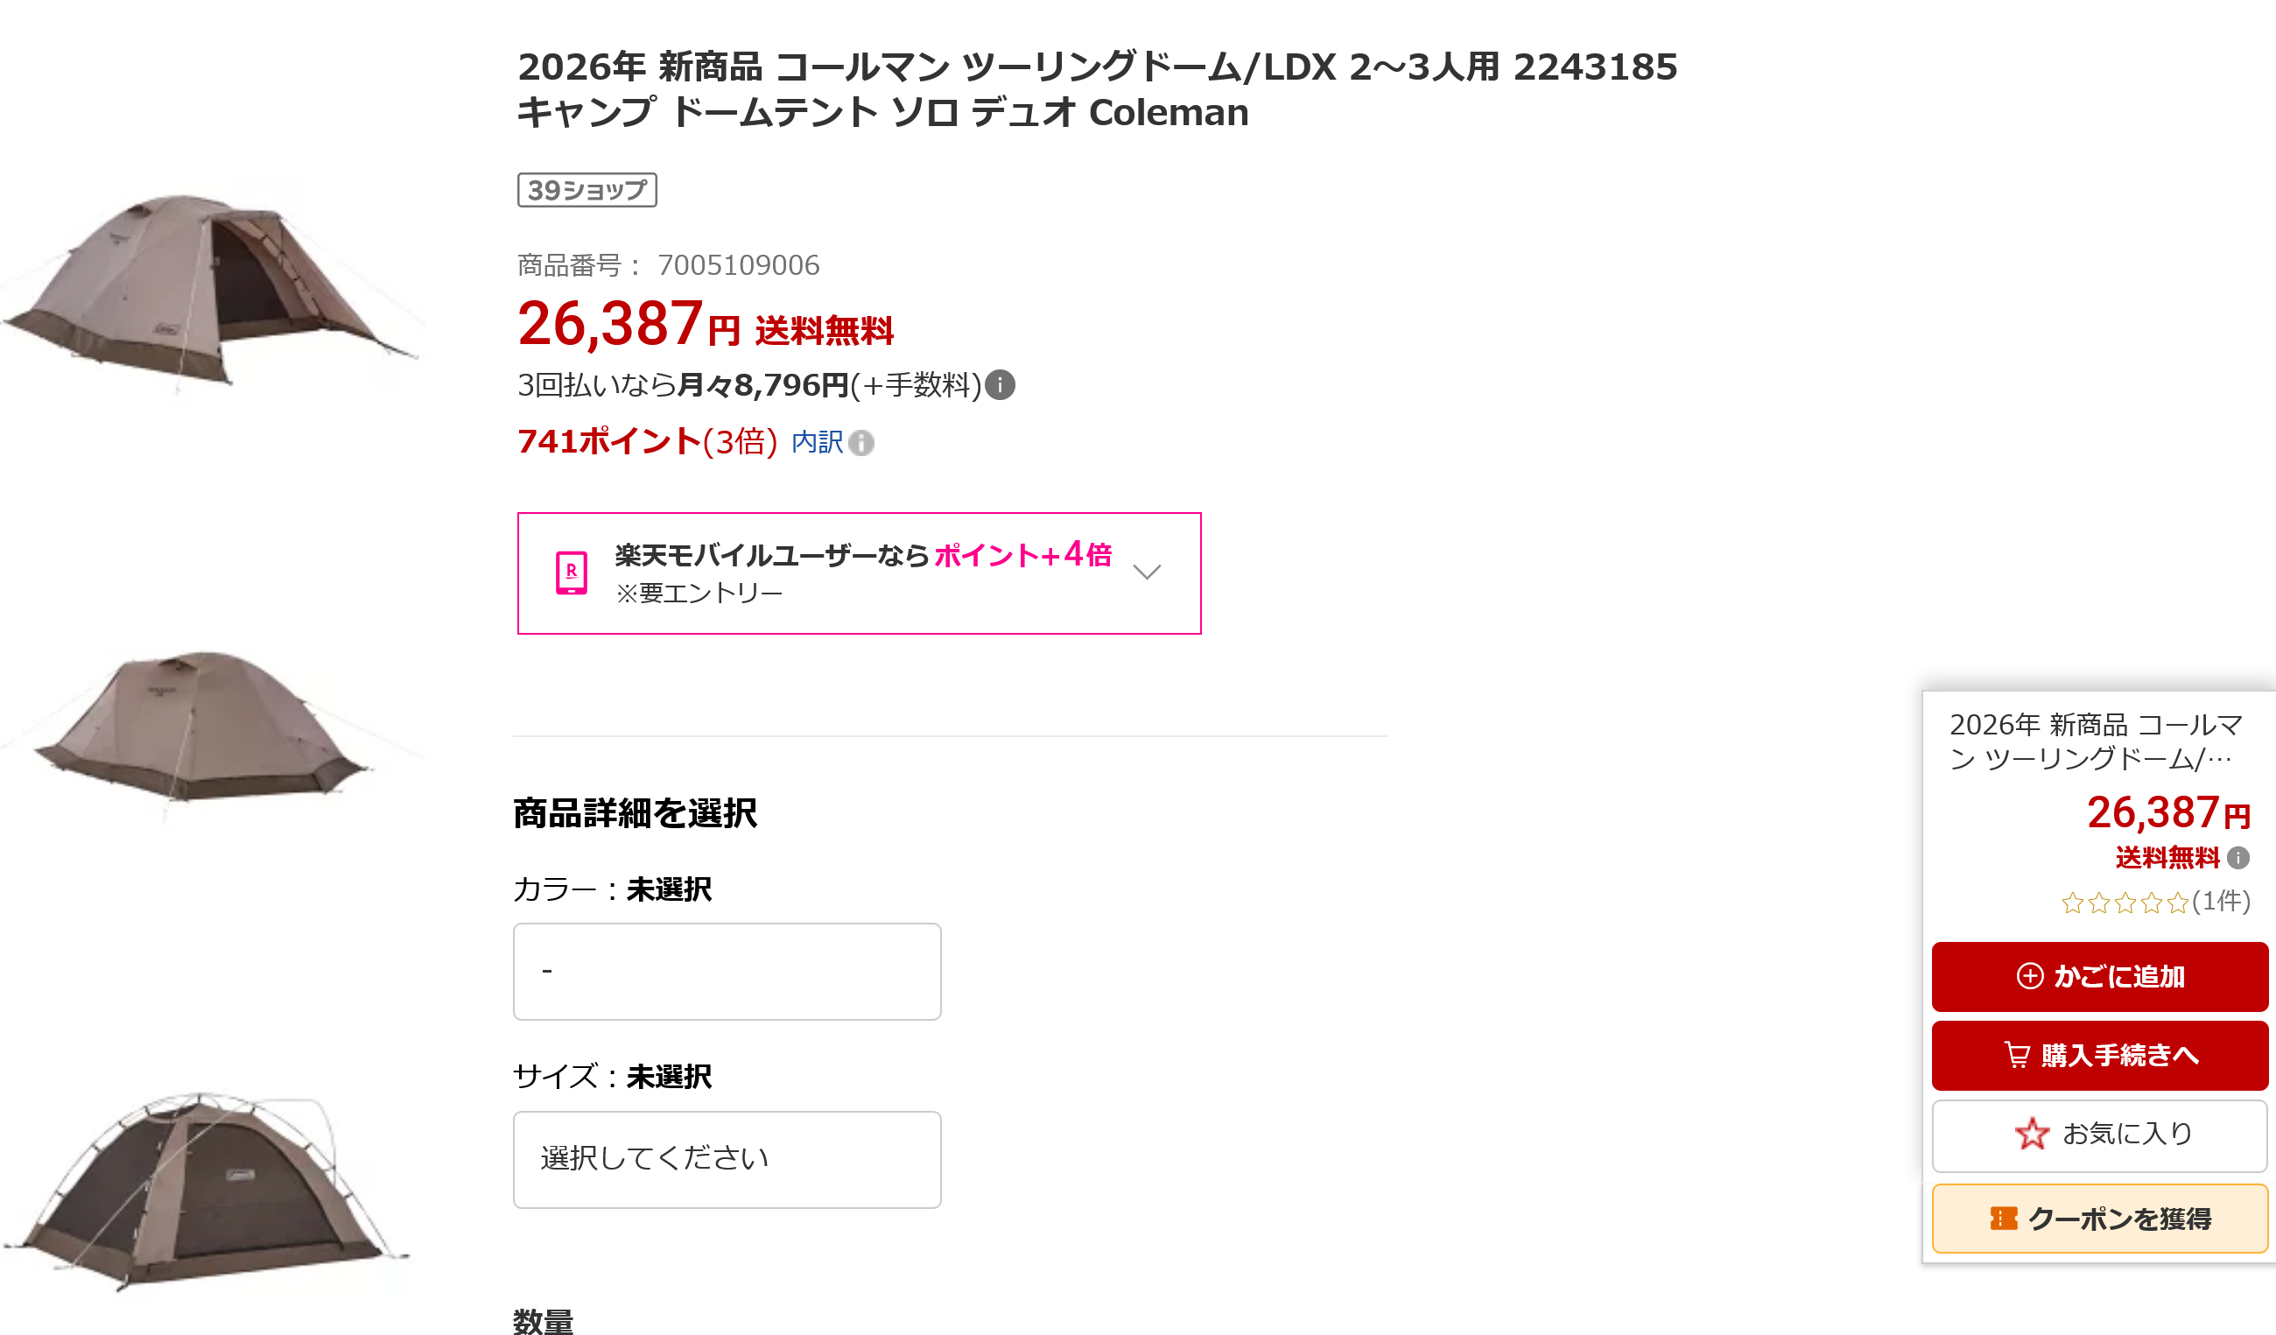This screenshot has height=1335, width=2276.
Task: Select the first tent thumbnail with open door
Action: 209,289
